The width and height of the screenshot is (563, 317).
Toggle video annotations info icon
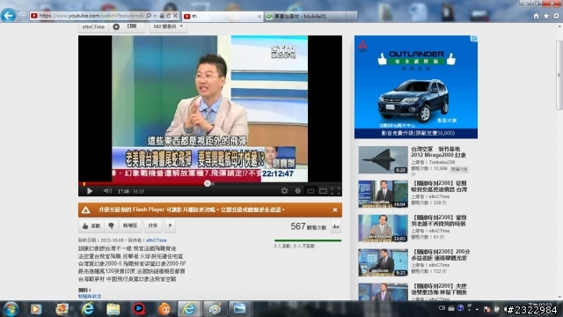(x=297, y=191)
